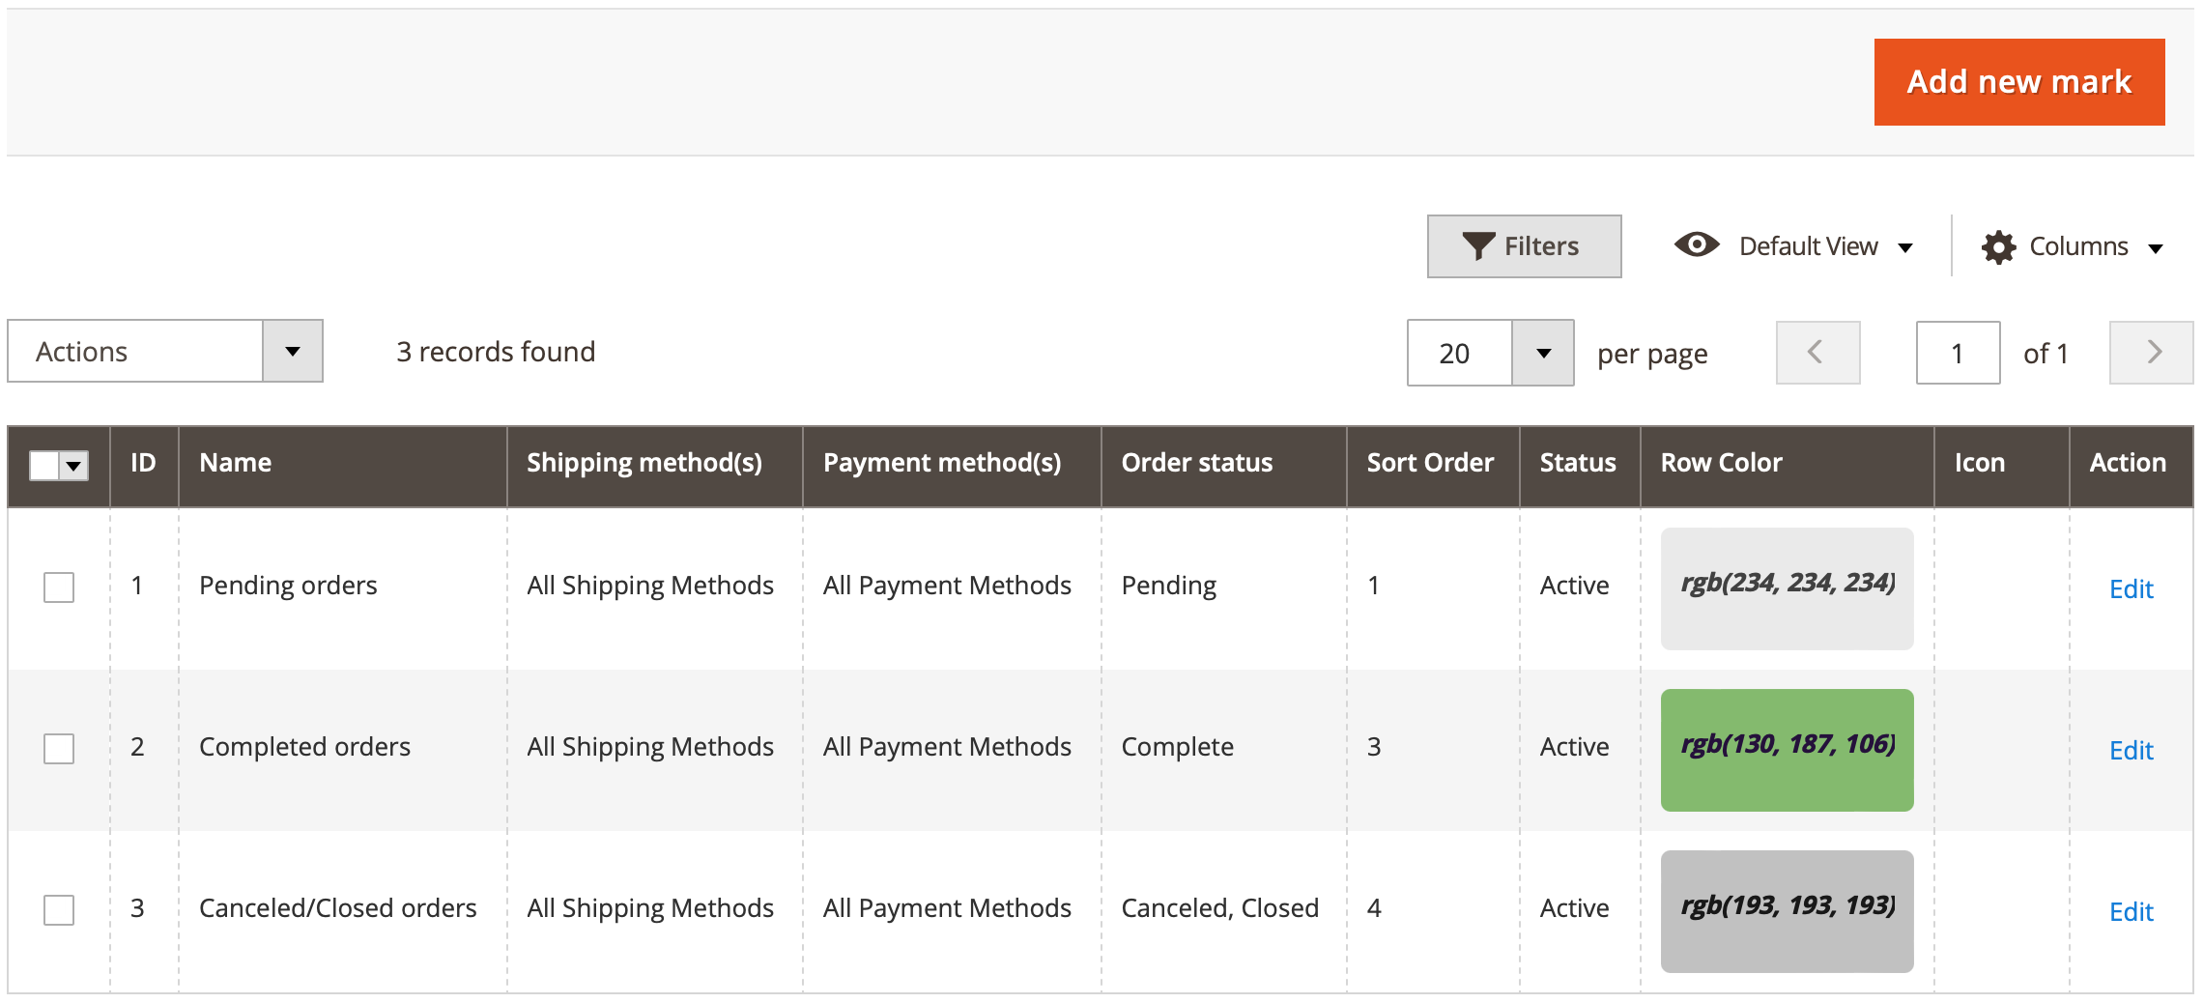Edit the Canceled/Closed orders mark
Image resolution: width=2203 pixels, height=1003 pixels.
pyautogui.click(x=2131, y=911)
